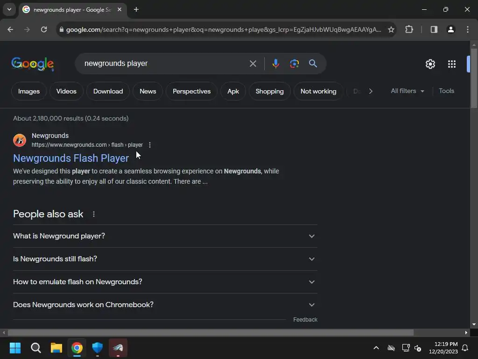Viewport: 478px width, 359px height.
Task: Click the network display tray icon
Action: point(406,348)
